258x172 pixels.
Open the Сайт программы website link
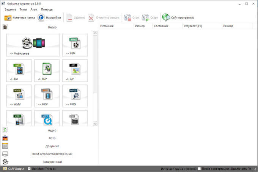178,17
